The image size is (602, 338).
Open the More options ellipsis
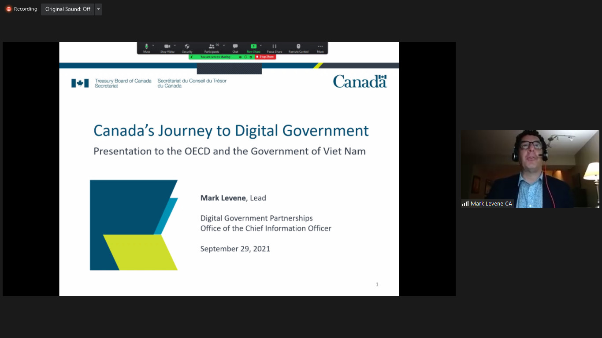[x=320, y=46]
